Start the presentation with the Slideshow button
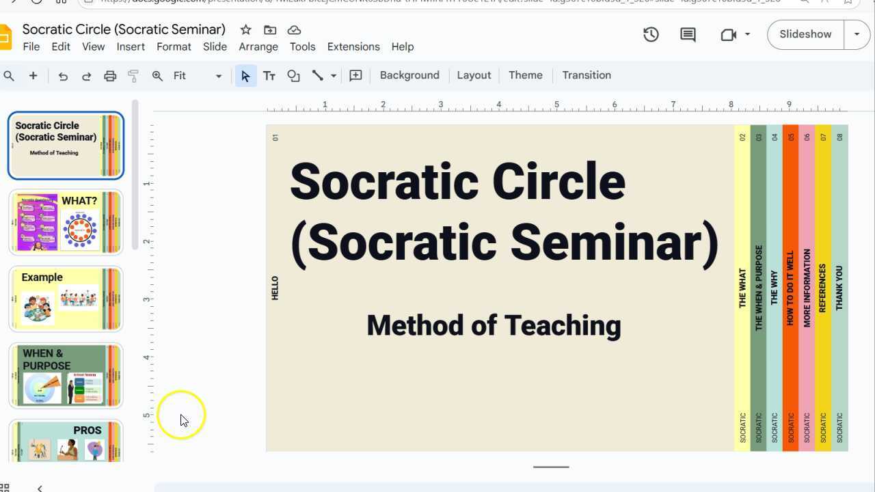Image resolution: width=875 pixels, height=492 pixels. [x=805, y=33]
